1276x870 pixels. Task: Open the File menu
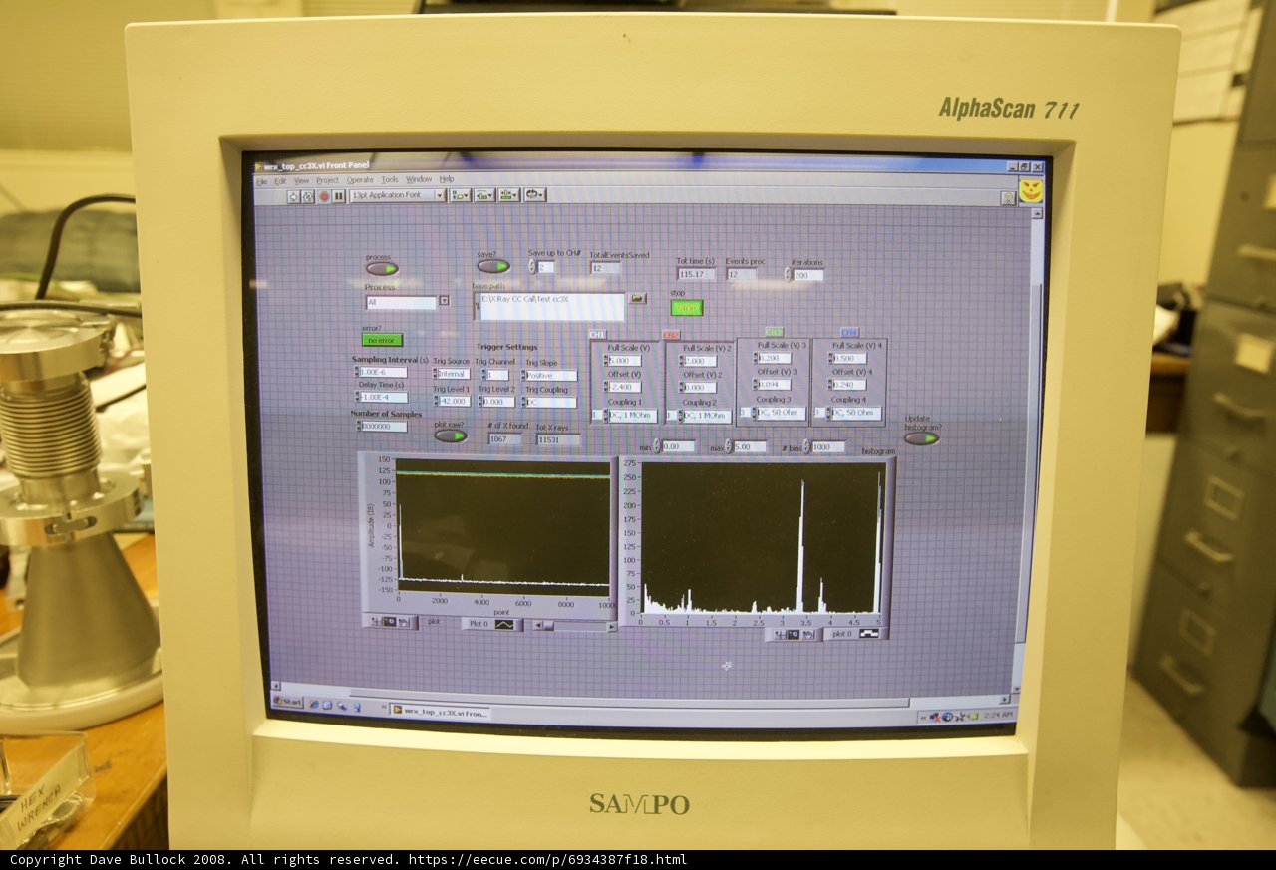click(262, 181)
